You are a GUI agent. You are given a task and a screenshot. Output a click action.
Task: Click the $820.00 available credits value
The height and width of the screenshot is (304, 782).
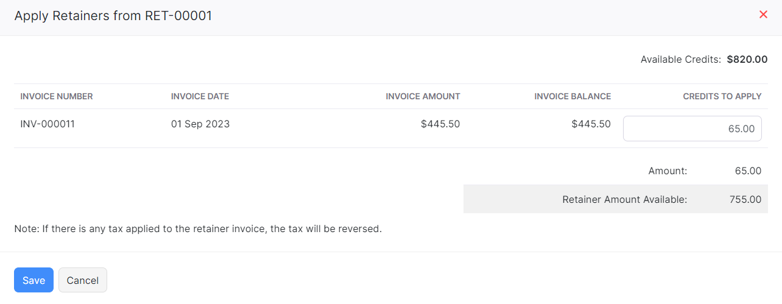(x=747, y=60)
